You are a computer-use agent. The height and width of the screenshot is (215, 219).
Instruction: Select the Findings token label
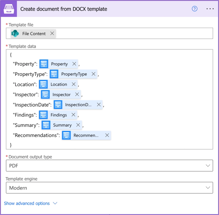(59, 115)
